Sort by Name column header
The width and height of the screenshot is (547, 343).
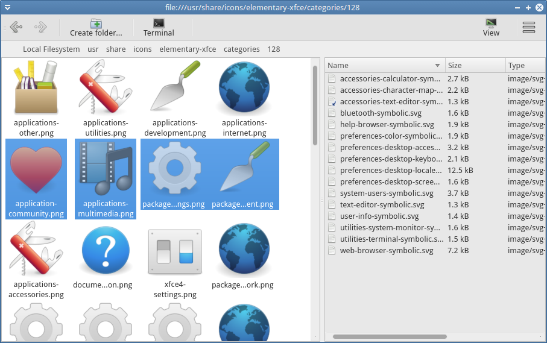coord(385,66)
